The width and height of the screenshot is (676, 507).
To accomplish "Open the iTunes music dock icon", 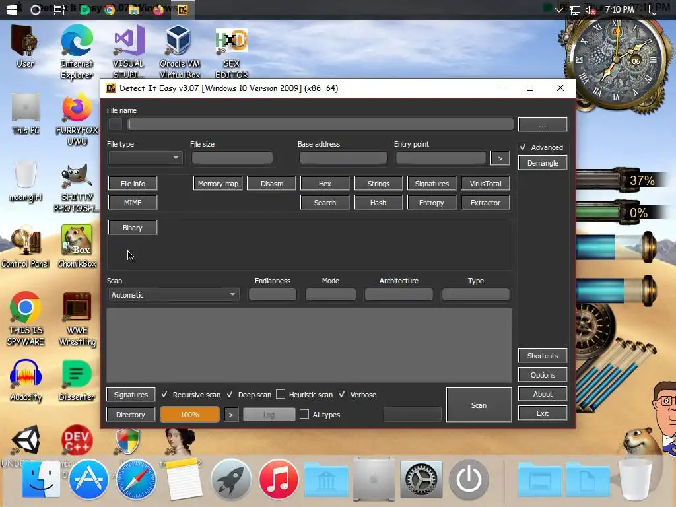I will [x=279, y=479].
